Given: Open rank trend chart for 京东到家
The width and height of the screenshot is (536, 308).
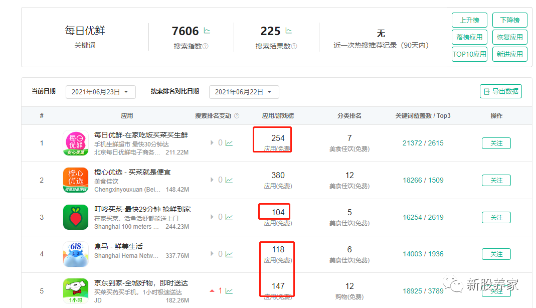Looking at the screenshot, I should (229, 291).
